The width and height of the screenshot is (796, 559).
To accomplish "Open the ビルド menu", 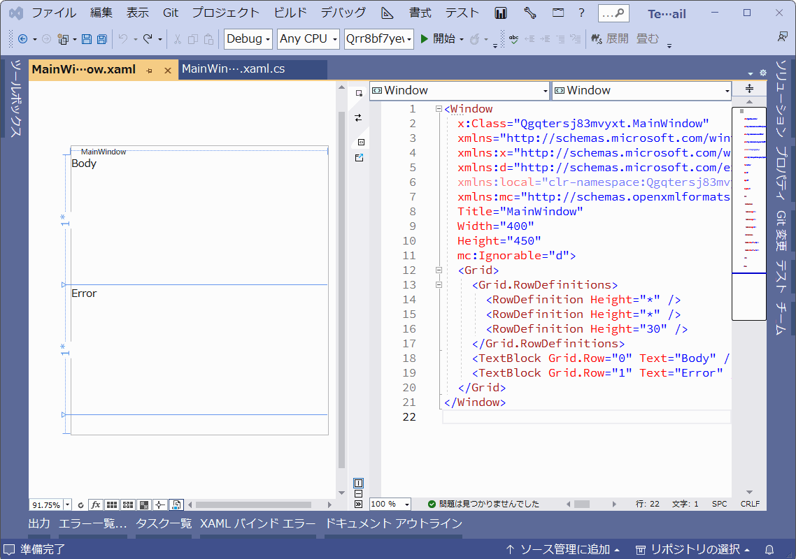I will (290, 13).
